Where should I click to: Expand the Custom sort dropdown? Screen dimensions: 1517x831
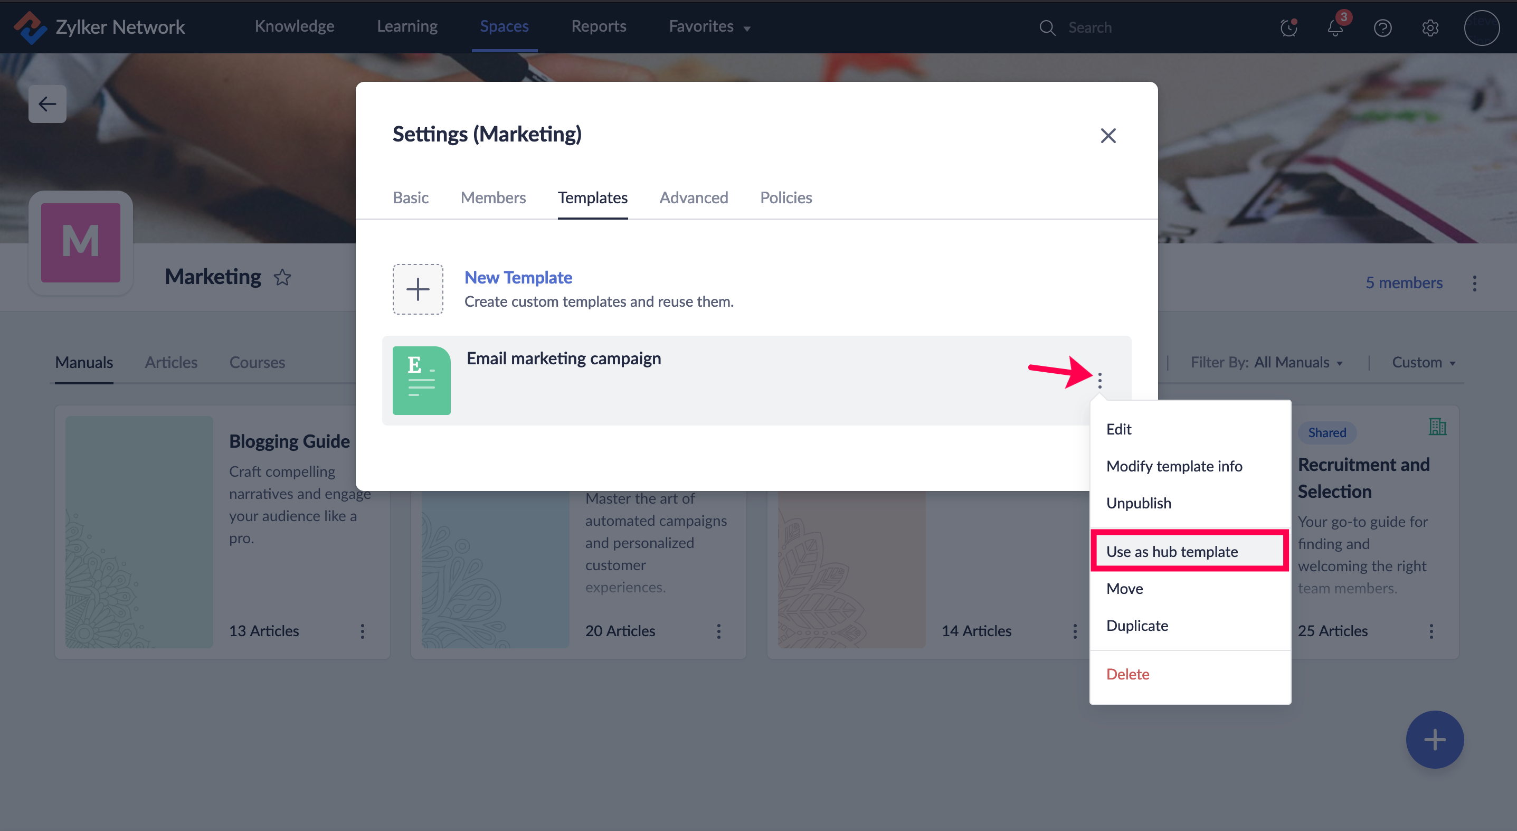pos(1423,362)
